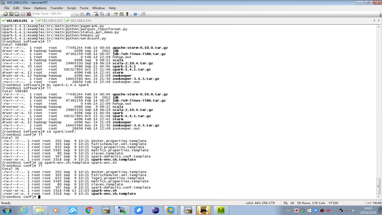
Task: Click the 'cd spark/conf/' command text
Action: pos(61,131)
